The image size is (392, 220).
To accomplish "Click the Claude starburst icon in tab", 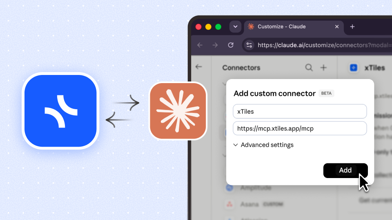I will click(251, 27).
